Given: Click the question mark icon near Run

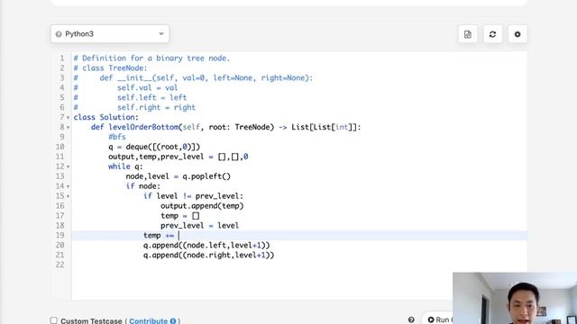Looking at the screenshot, I should pos(411,320).
